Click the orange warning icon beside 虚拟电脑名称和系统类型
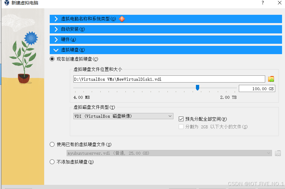Image resolution: width=285 pixels, height=189 pixels. click(122, 19)
